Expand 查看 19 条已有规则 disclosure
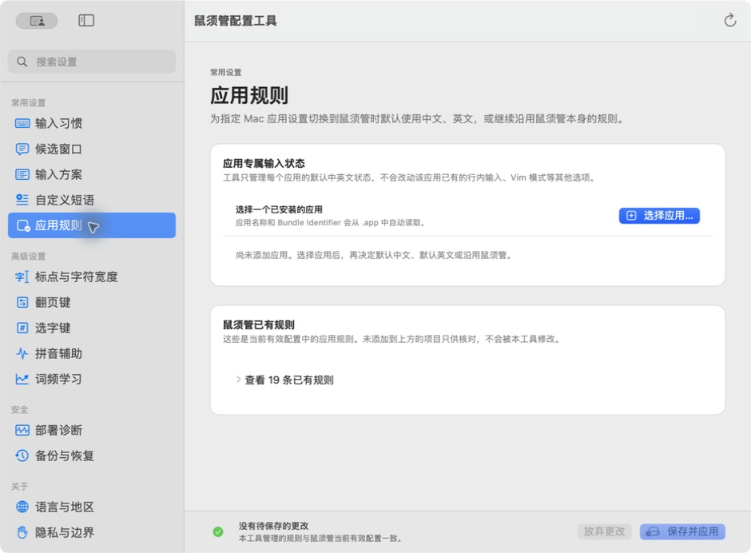Screen dimensions: 751x553 pyautogui.click(x=285, y=380)
